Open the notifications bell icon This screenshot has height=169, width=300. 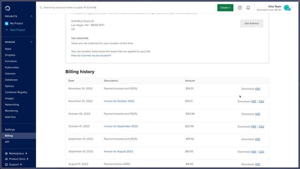click(248, 8)
